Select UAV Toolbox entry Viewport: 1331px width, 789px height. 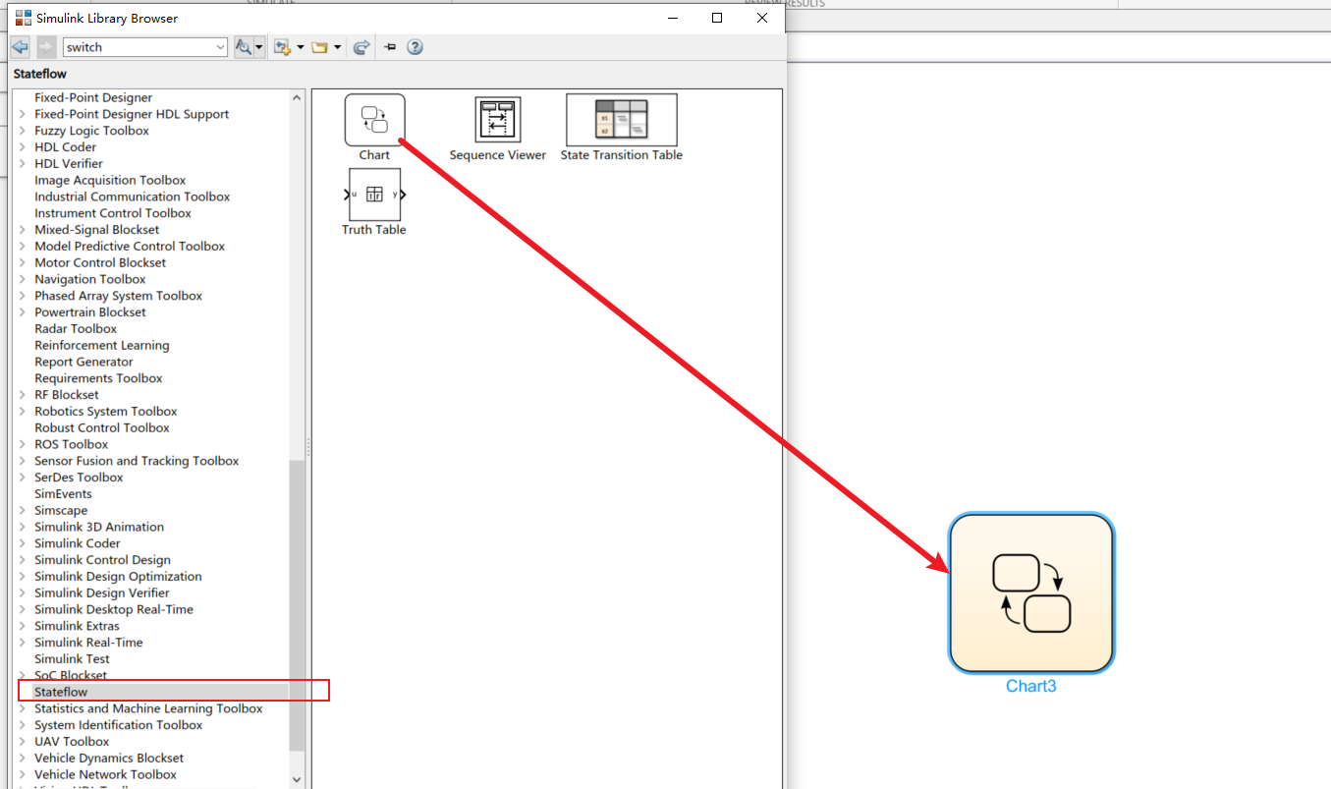72,741
